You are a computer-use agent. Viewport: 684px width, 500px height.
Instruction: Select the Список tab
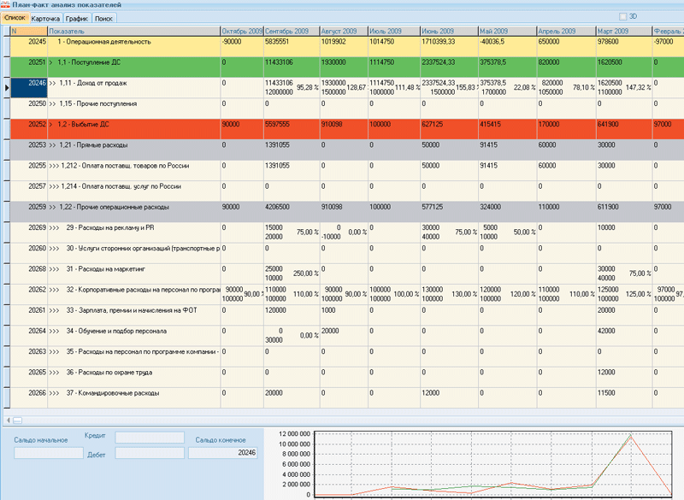pyautogui.click(x=15, y=17)
